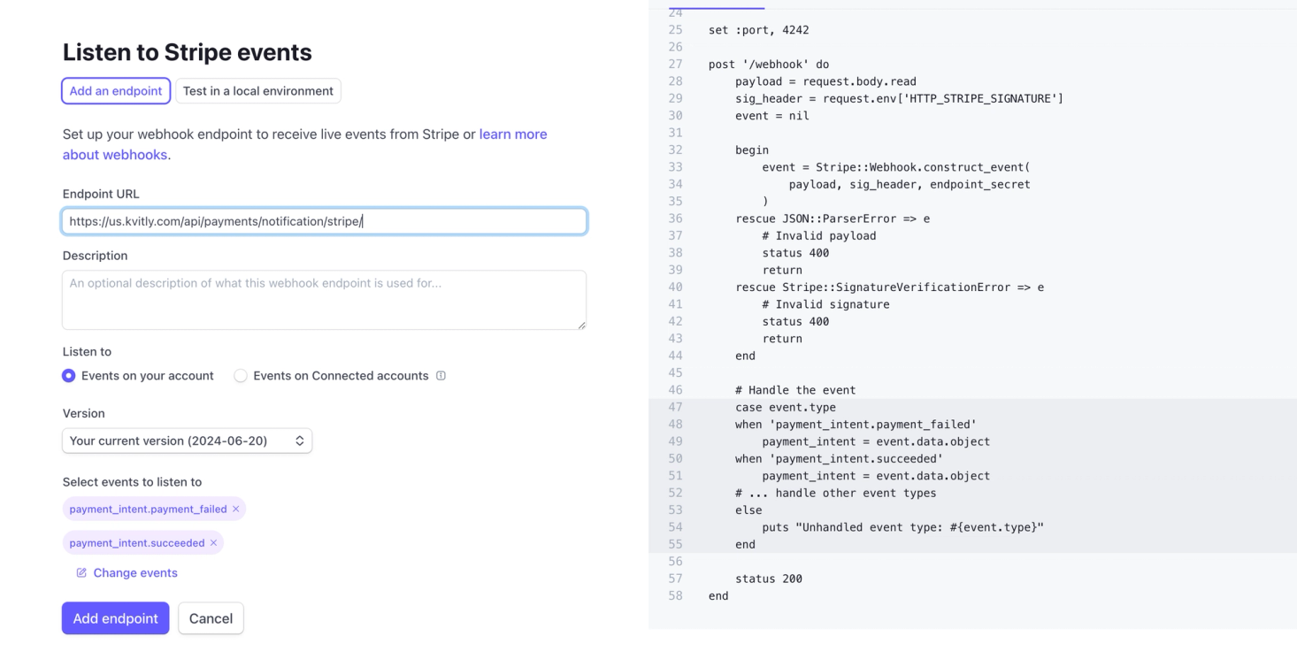Click the Change events pencil icon

[x=81, y=573]
